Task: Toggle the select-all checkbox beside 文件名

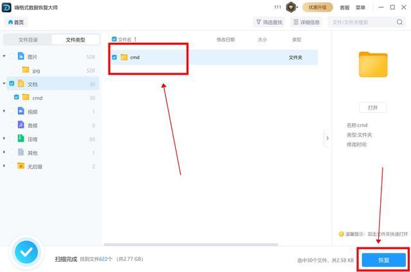Action: [x=114, y=39]
